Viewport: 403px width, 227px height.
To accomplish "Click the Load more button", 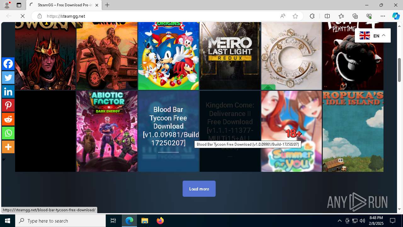I will (x=199, y=189).
